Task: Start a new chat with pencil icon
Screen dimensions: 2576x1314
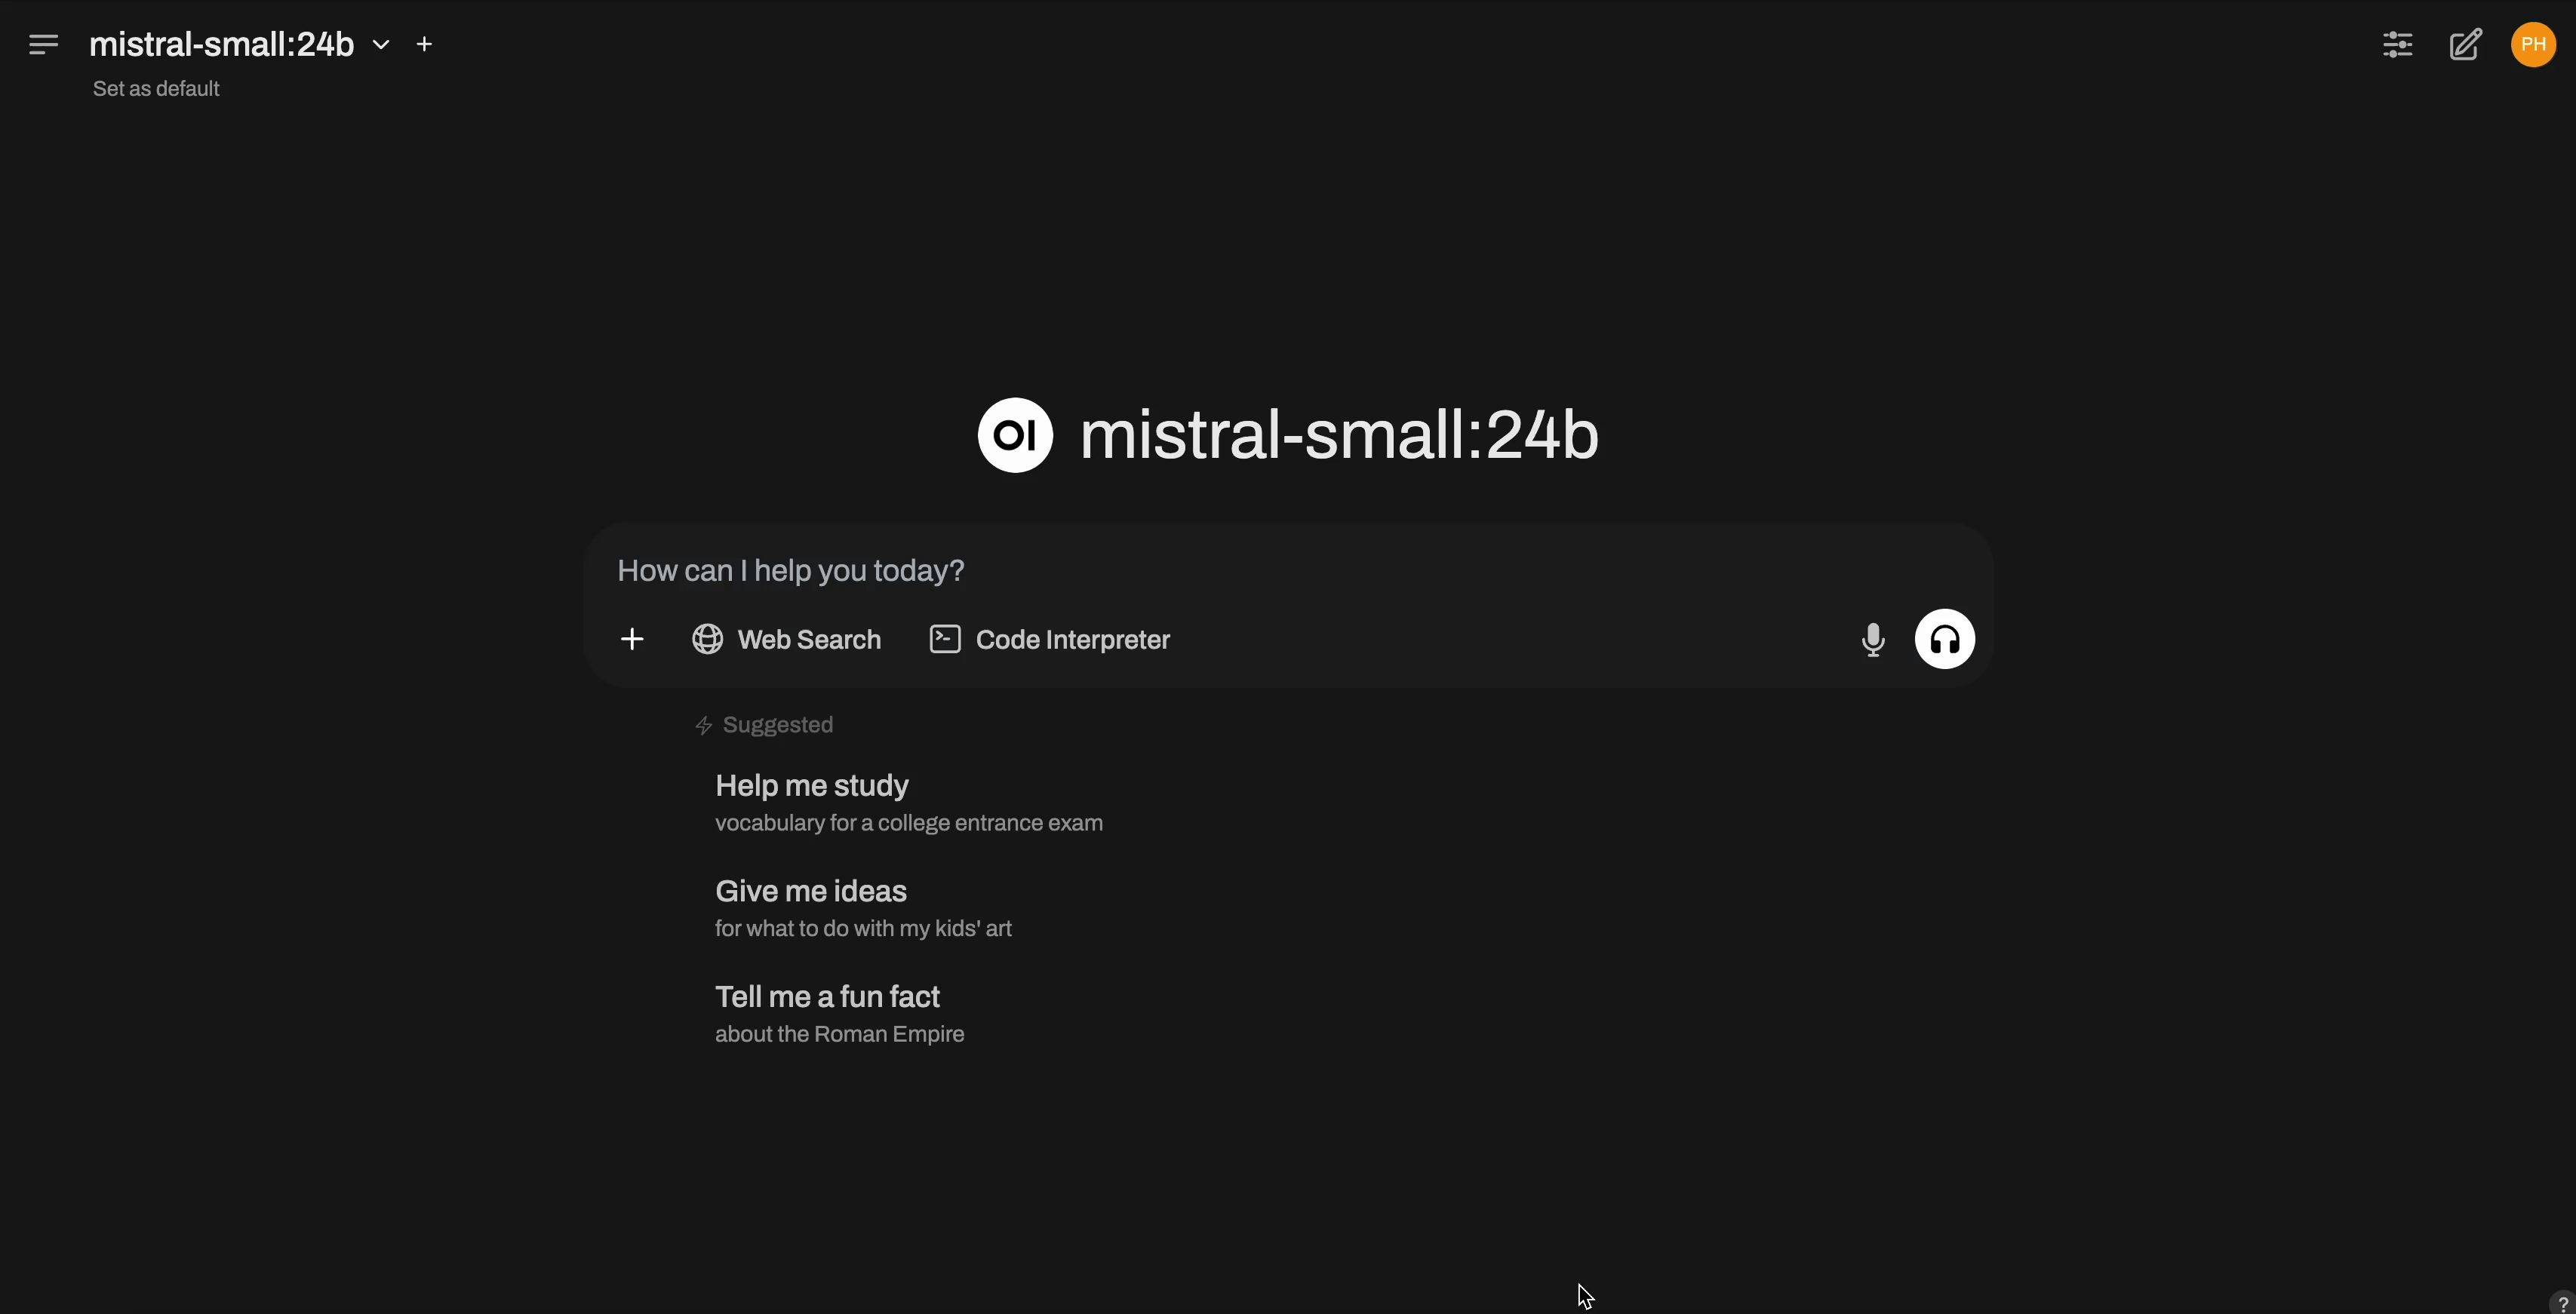Action: point(2466,44)
